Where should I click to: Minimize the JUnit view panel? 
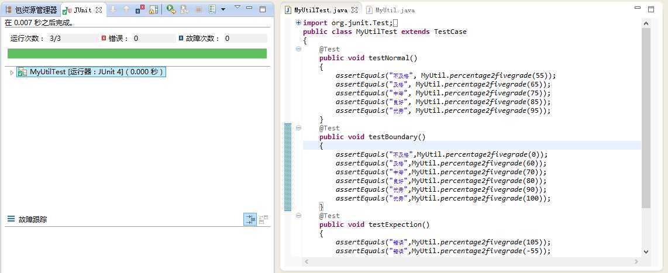coord(250,9)
